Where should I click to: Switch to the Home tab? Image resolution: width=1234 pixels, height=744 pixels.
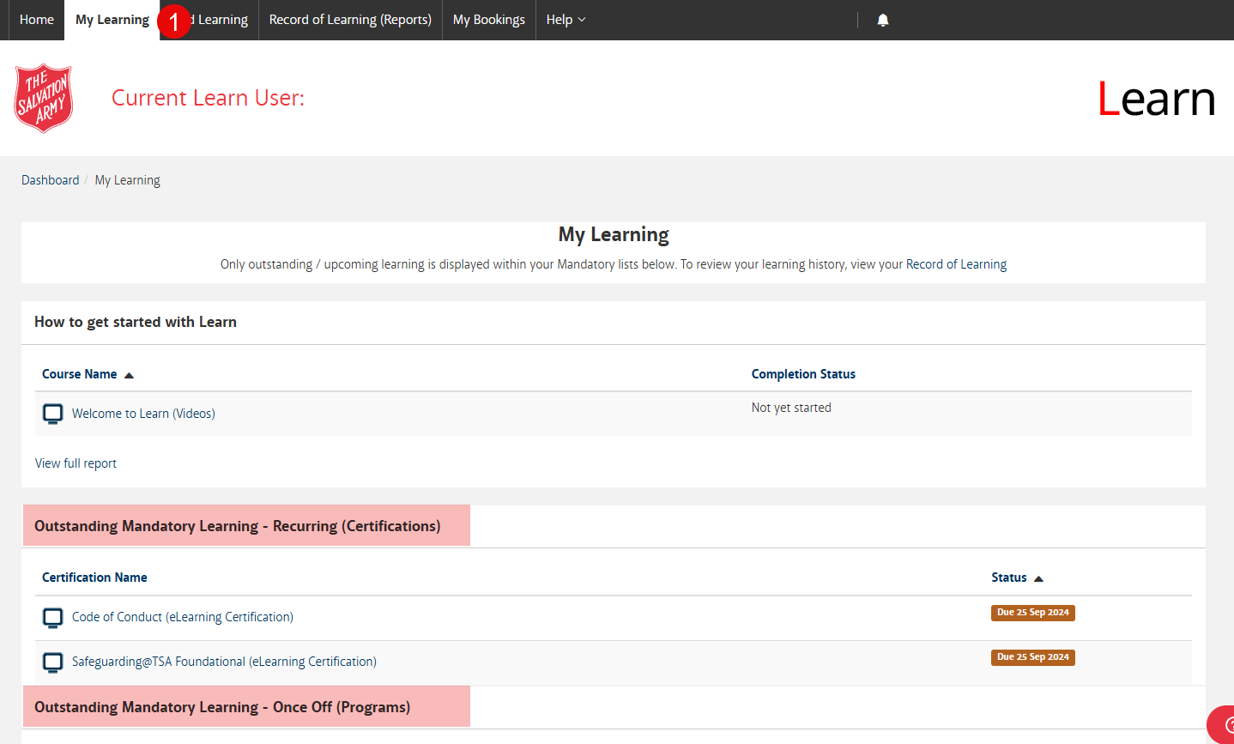pyautogui.click(x=36, y=19)
